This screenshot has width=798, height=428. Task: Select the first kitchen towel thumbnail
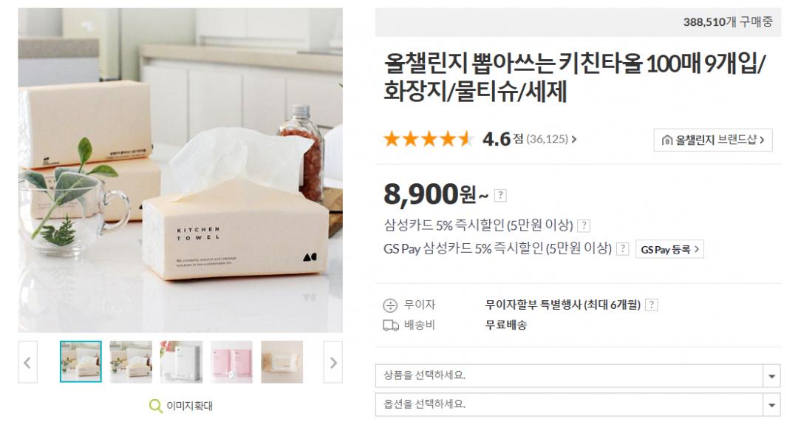coord(81,362)
